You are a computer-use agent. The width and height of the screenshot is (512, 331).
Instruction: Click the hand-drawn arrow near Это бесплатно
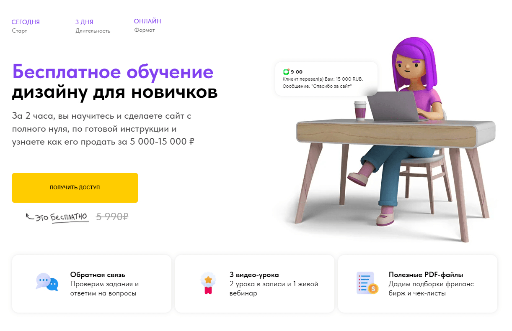click(30, 216)
